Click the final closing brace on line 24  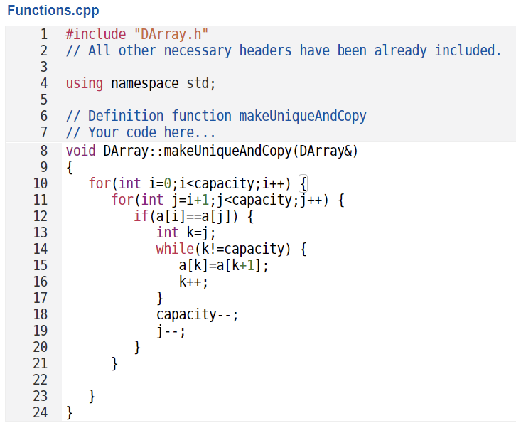pos(70,412)
